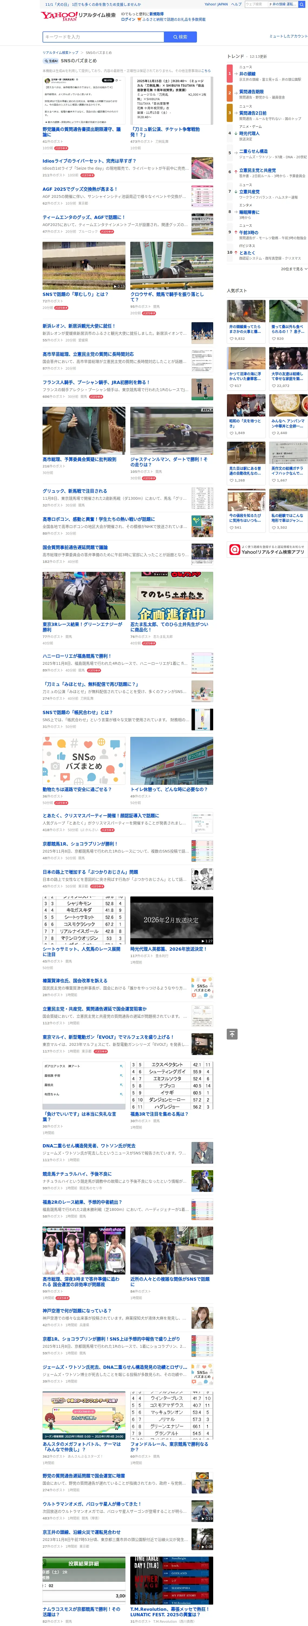Open the ヘルプ link at top right
308x1626 pixels.
coord(236,4)
